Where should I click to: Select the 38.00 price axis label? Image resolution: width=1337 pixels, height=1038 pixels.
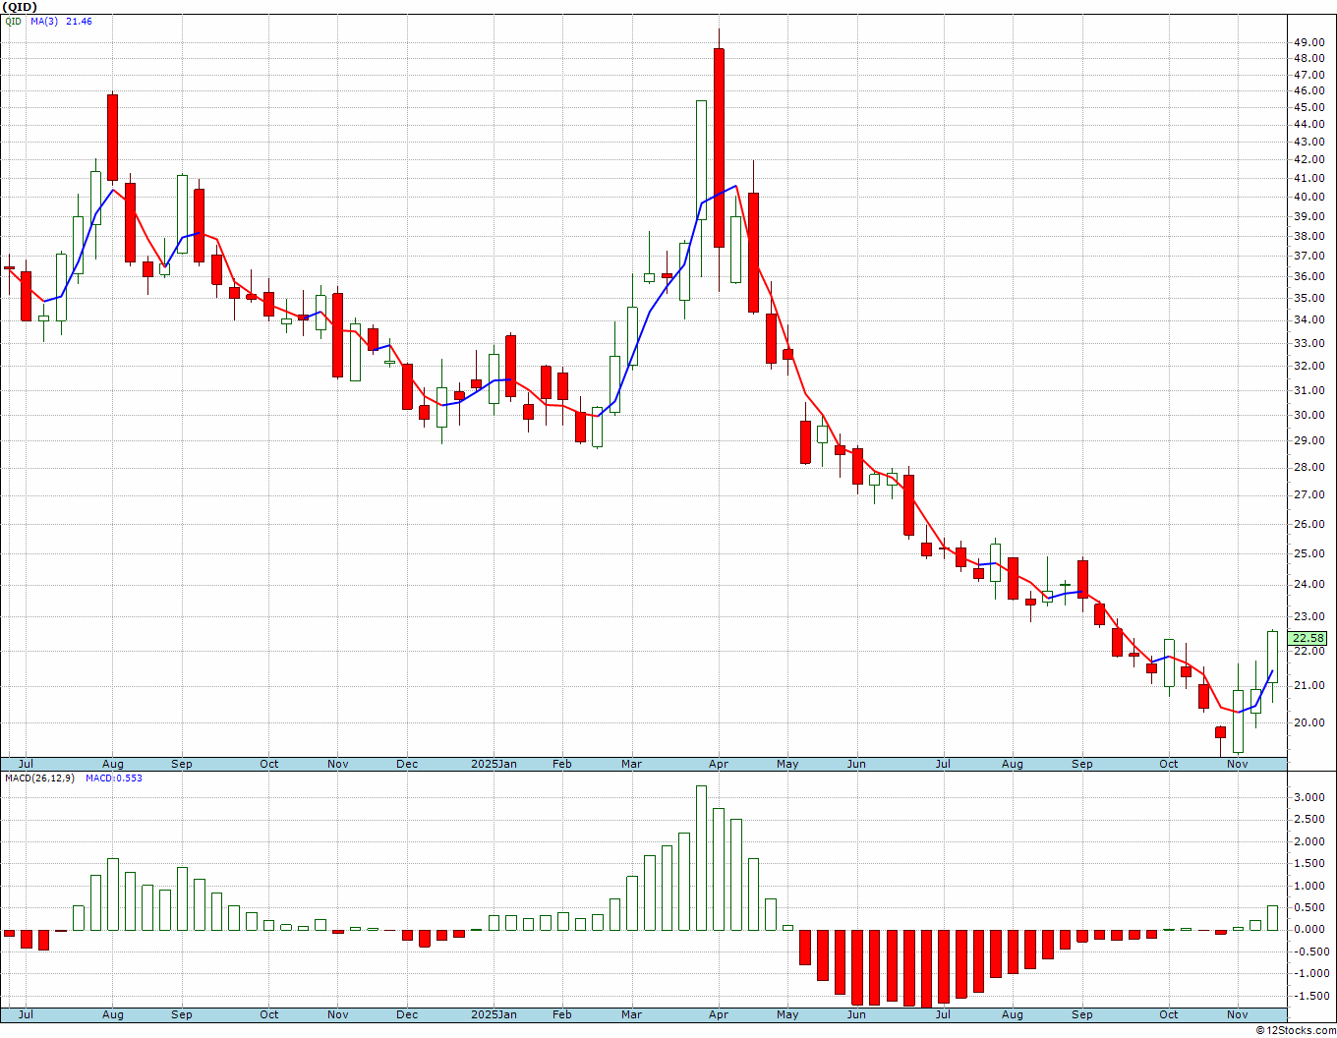coord(1308,236)
